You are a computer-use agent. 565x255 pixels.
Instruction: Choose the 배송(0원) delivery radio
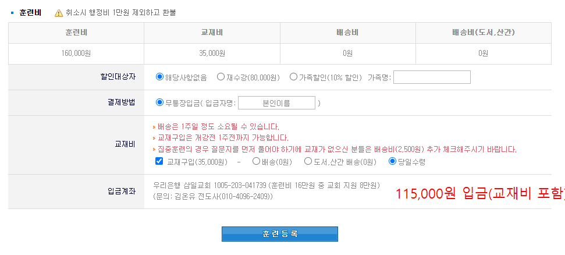tap(256, 161)
